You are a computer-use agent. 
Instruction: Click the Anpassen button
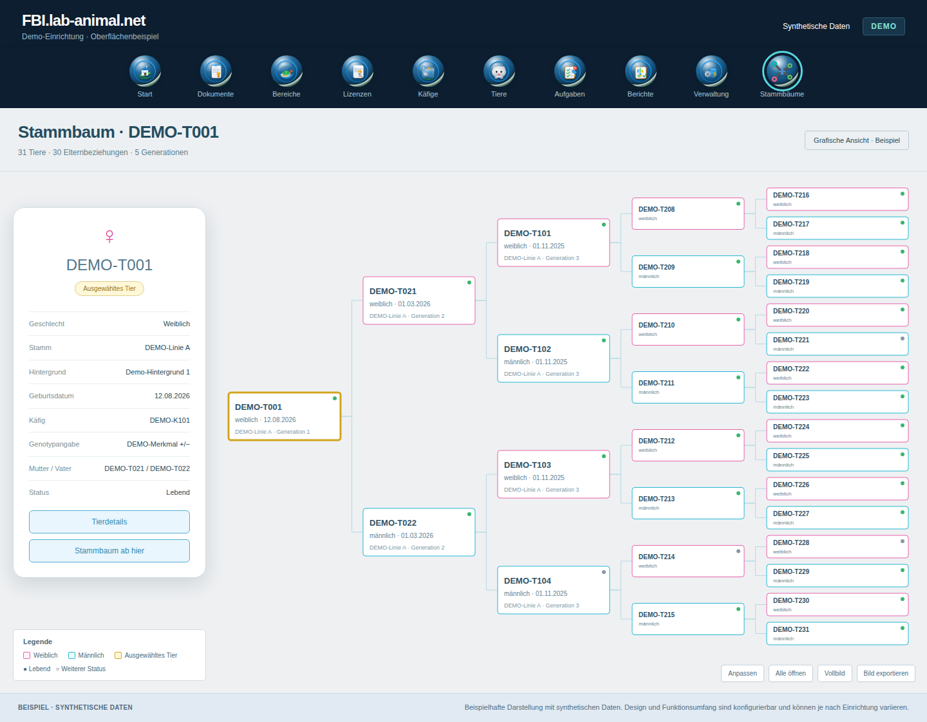tap(742, 673)
